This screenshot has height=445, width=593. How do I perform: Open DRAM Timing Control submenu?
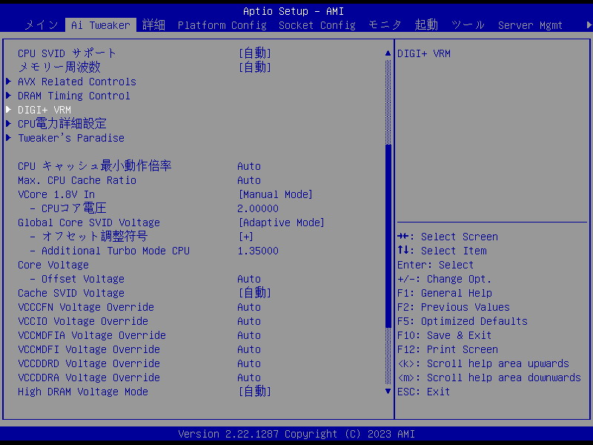tap(74, 96)
